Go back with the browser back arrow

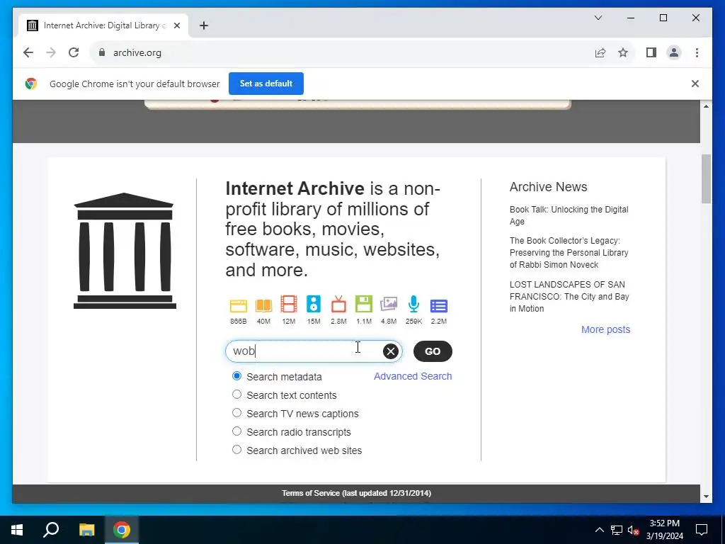coord(28,52)
